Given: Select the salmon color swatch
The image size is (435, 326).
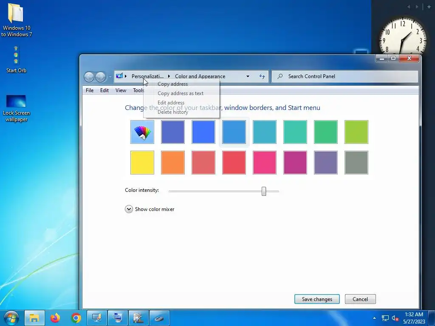Looking at the screenshot, I should click(203, 163).
